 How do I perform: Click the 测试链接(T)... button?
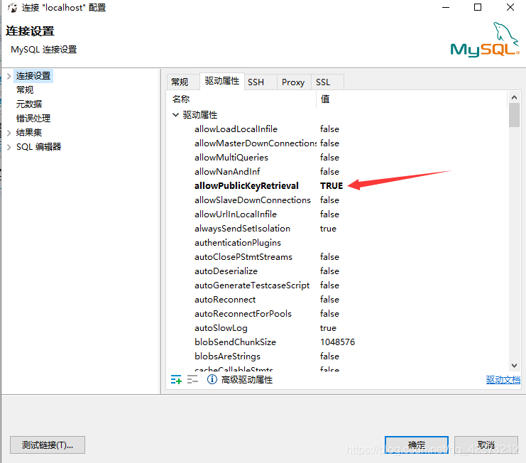click(48, 445)
